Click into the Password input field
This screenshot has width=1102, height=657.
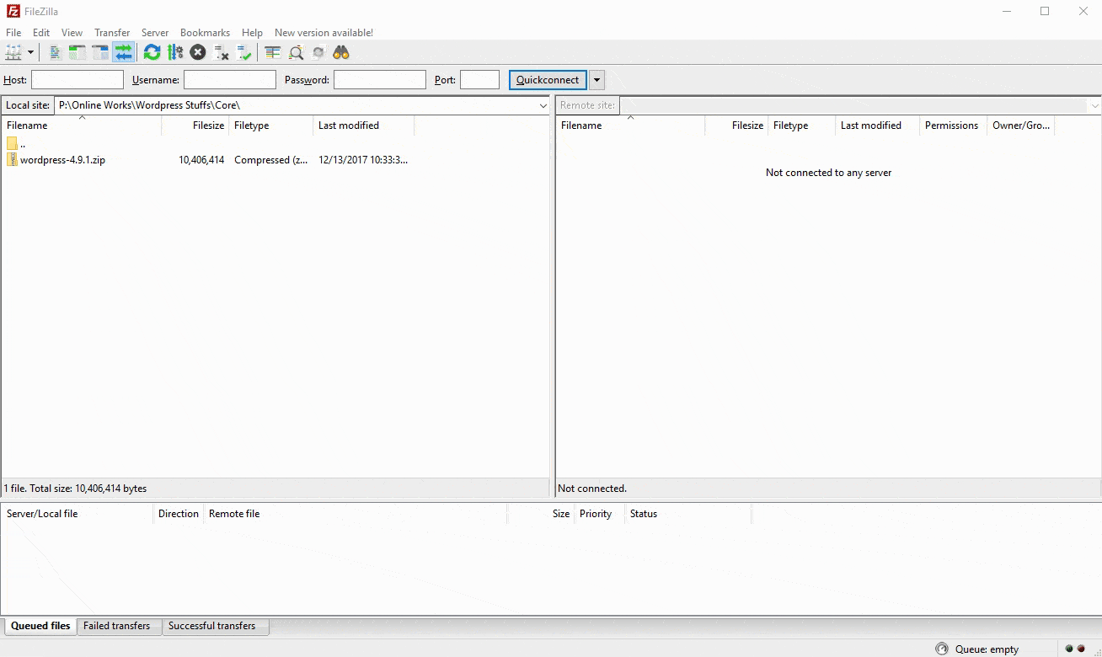(380, 80)
